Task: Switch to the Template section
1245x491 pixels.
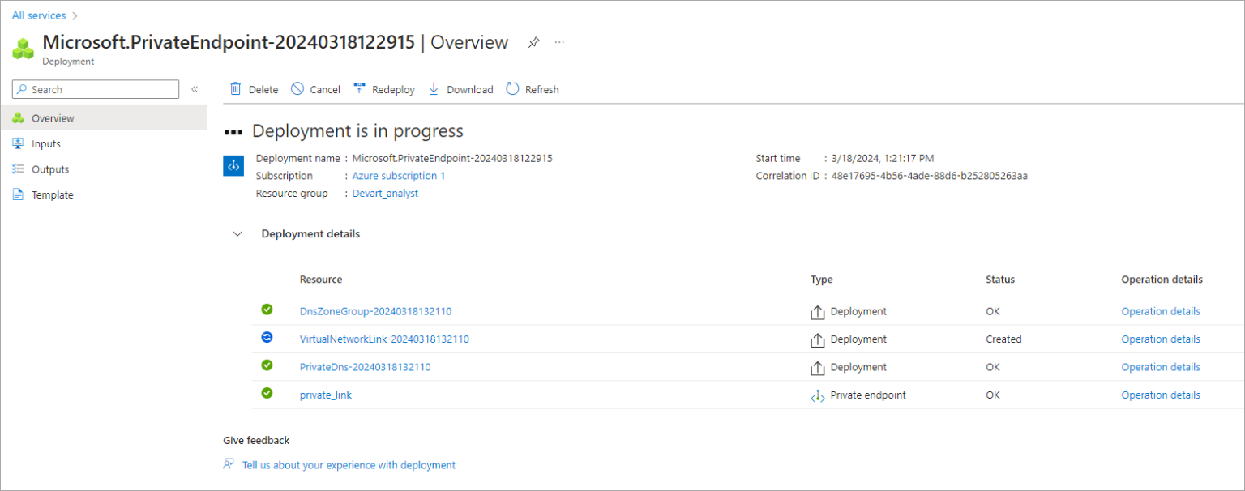Action: click(x=52, y=194)
